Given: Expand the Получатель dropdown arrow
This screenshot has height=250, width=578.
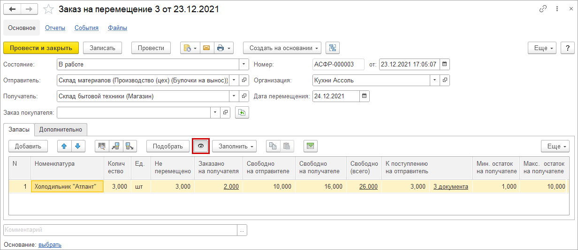Looking at the screenshot, I should pyautogui.click(x=234, y=96).
